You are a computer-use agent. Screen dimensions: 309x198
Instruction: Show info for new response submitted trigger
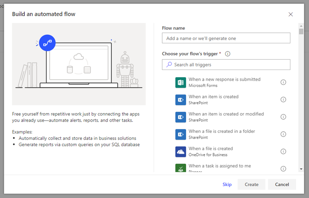[x=283, y=82]
